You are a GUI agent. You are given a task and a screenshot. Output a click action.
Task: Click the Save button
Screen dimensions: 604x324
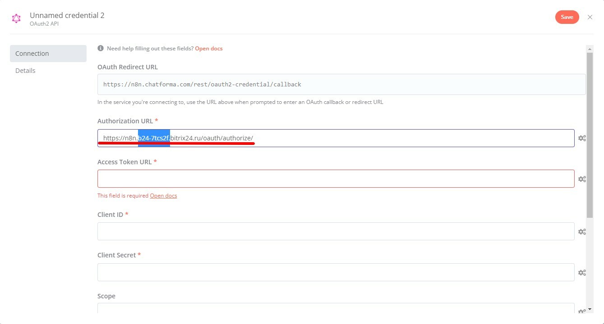(x=567, y=17)
